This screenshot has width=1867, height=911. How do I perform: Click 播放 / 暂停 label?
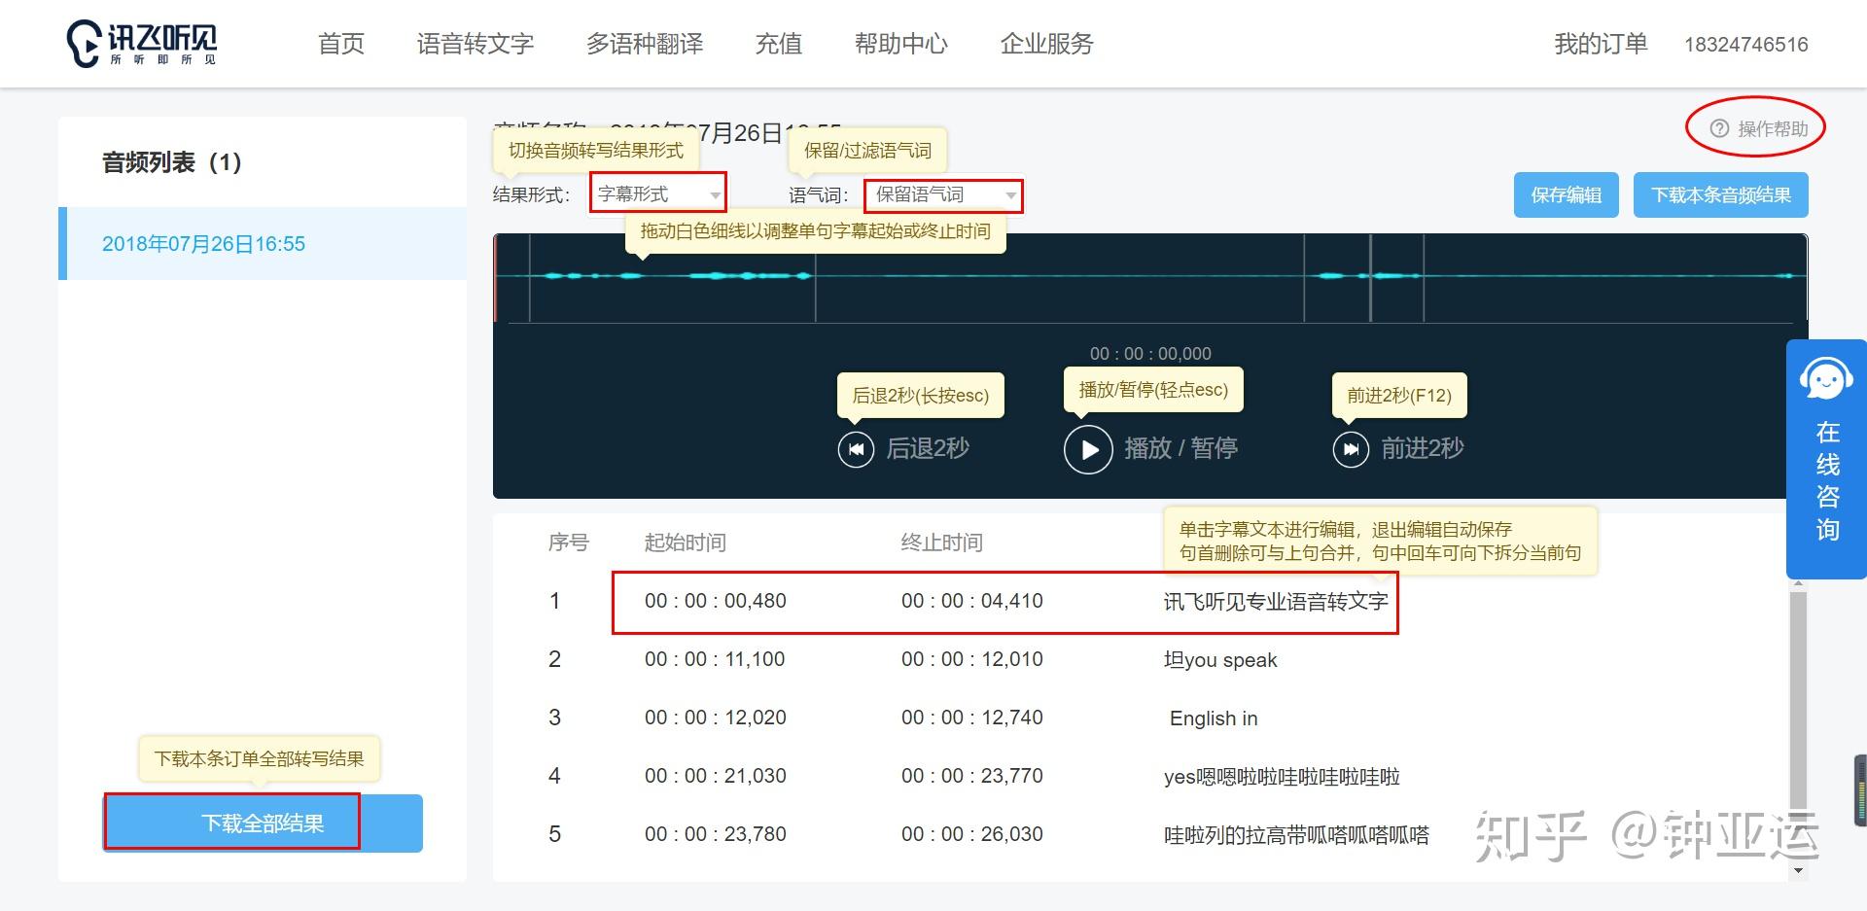click(1180, 448)
